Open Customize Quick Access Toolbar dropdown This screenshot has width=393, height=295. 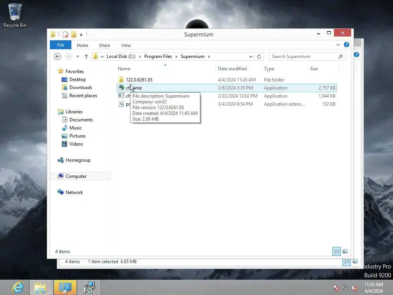(81, 35)
